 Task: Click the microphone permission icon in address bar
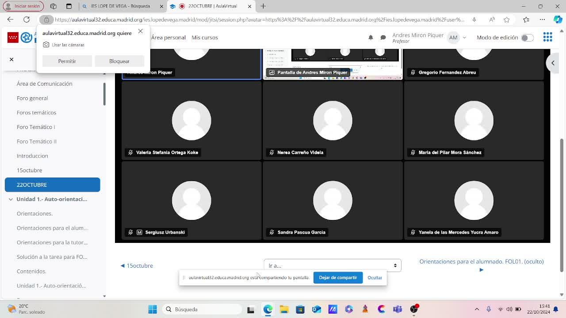click(x=474, y=19)
